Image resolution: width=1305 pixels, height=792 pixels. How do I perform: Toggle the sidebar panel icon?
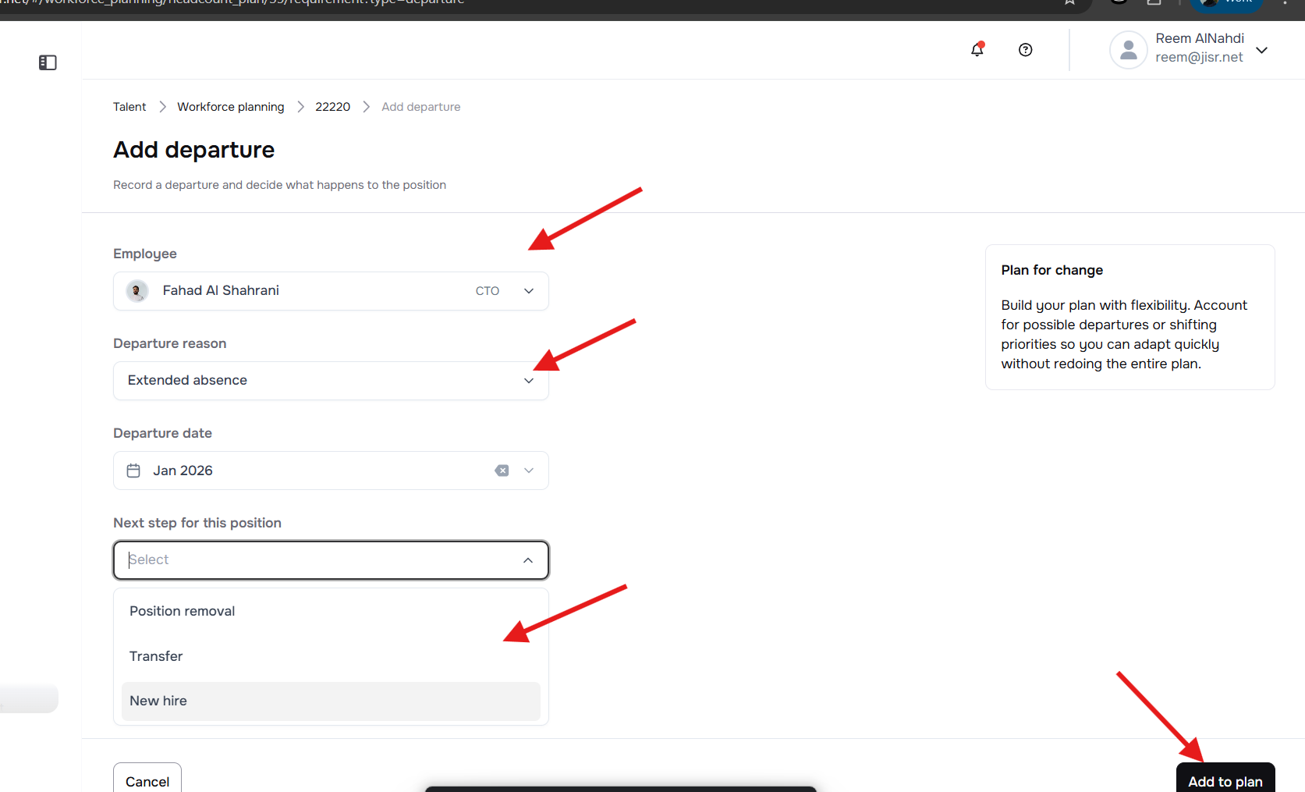pos(48,62)
